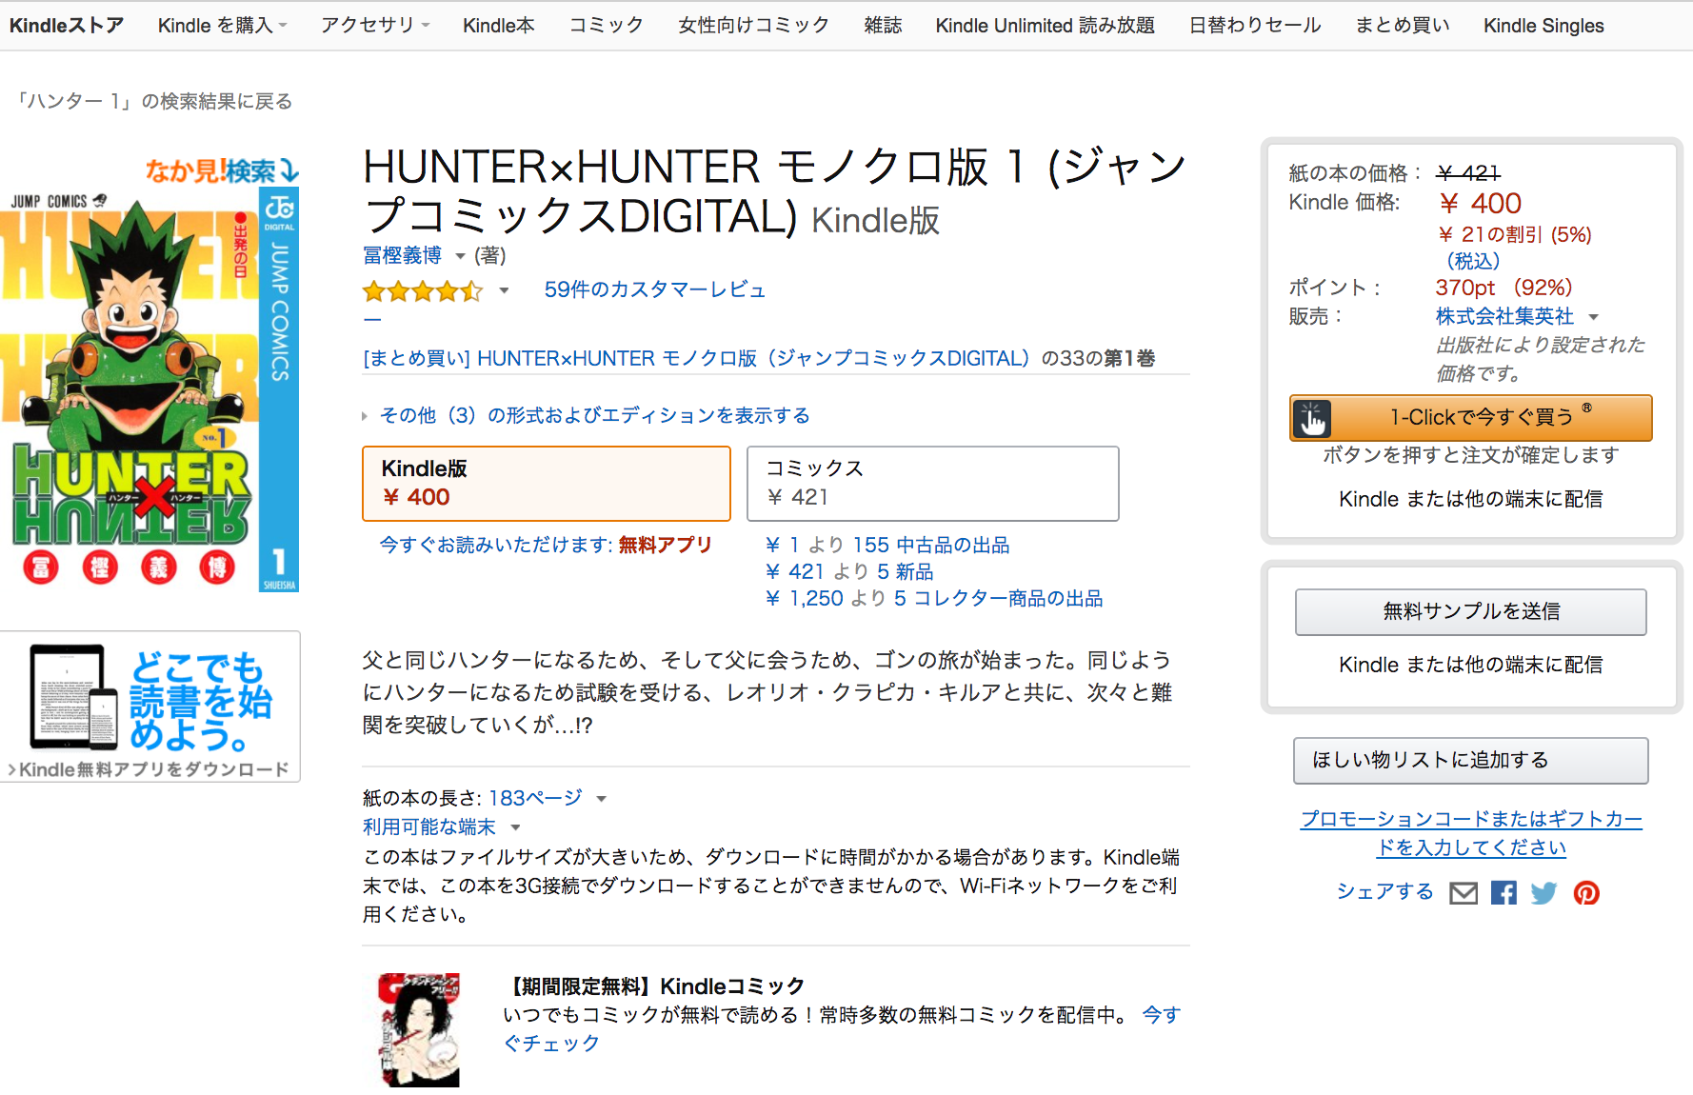This screenshot has width=1693, height=1095.
Task: Open the Kindle を購入 dropdown menu
Action: pos(223,26)
